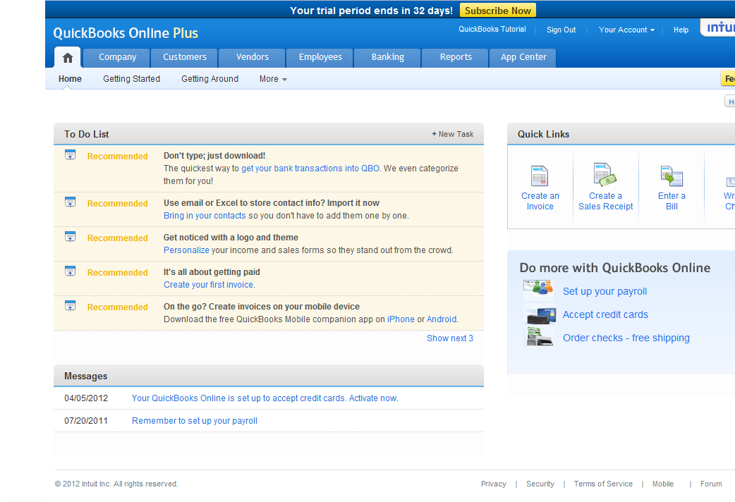Select Getting Around in the sub-navigation
The height and width of the screenshot is (502, 735).
(210, 79)
